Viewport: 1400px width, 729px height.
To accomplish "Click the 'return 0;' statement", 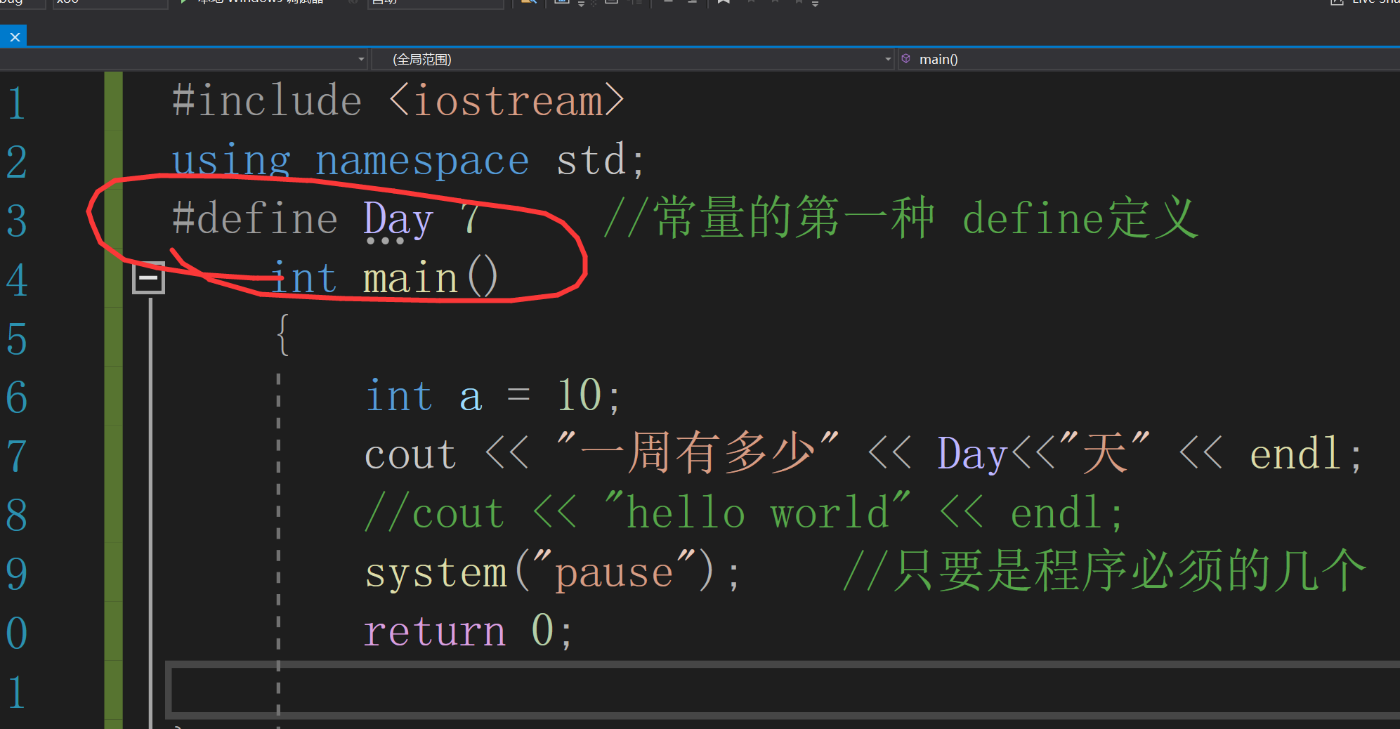I will pyautogui.click(x=469, y=631).
